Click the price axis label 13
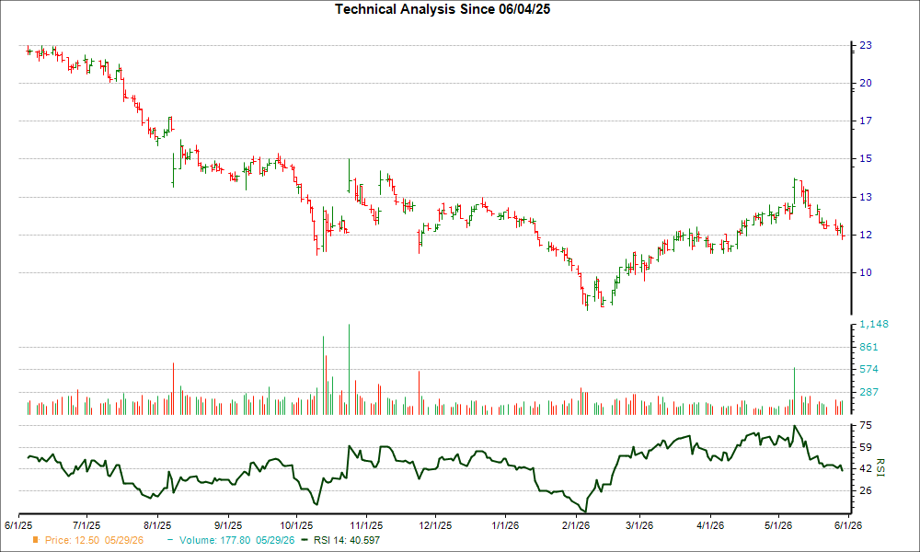The image size is (920, 552). [x=866, y=197]
